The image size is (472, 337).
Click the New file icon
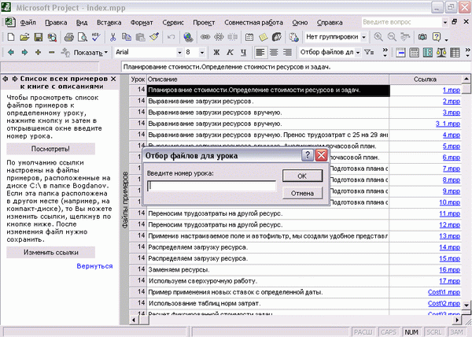coord(11,37)
